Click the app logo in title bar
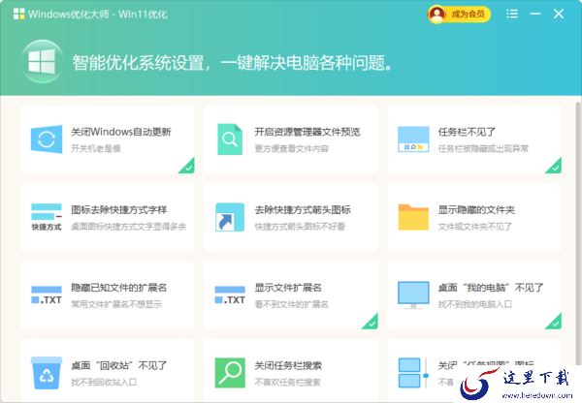The width and height of the screenshot is (582, 403). click(19, 15)
